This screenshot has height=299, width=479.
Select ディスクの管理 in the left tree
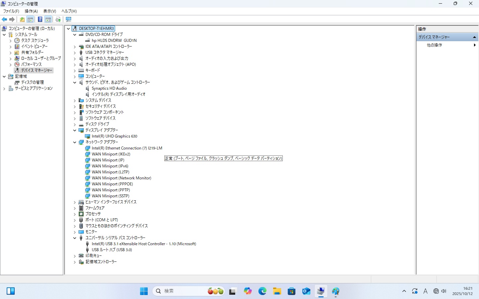point(32,82)
